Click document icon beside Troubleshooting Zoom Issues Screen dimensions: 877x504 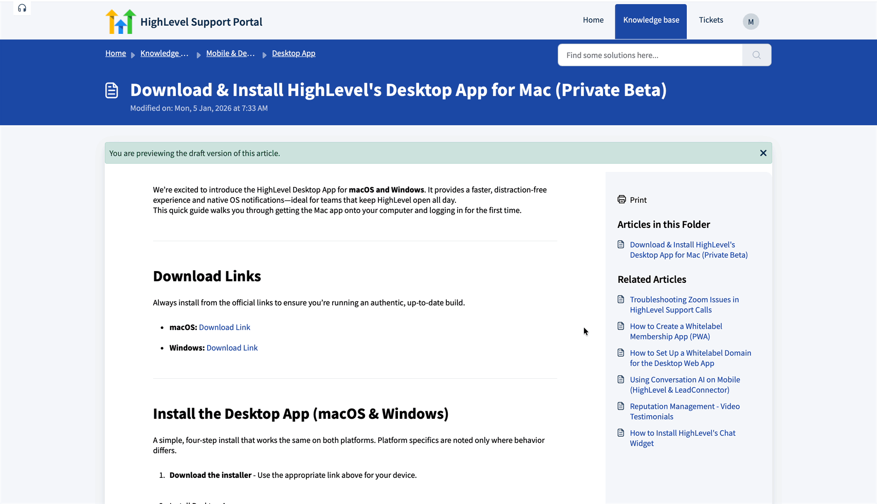[x=621, y=299]
